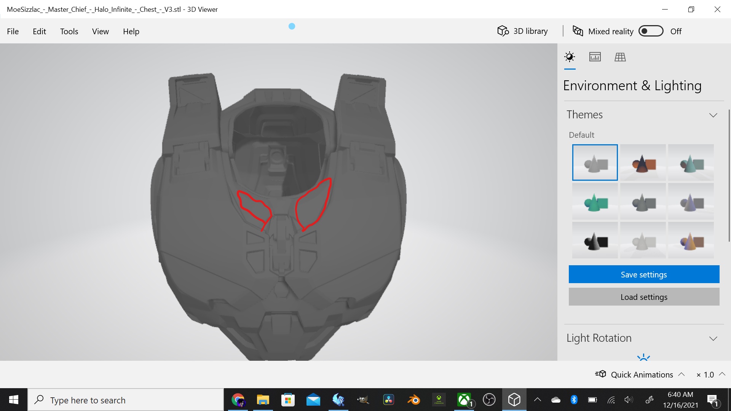Select the pale white theme thumbnail
The image size is (731, 411).
click(643, 240)
